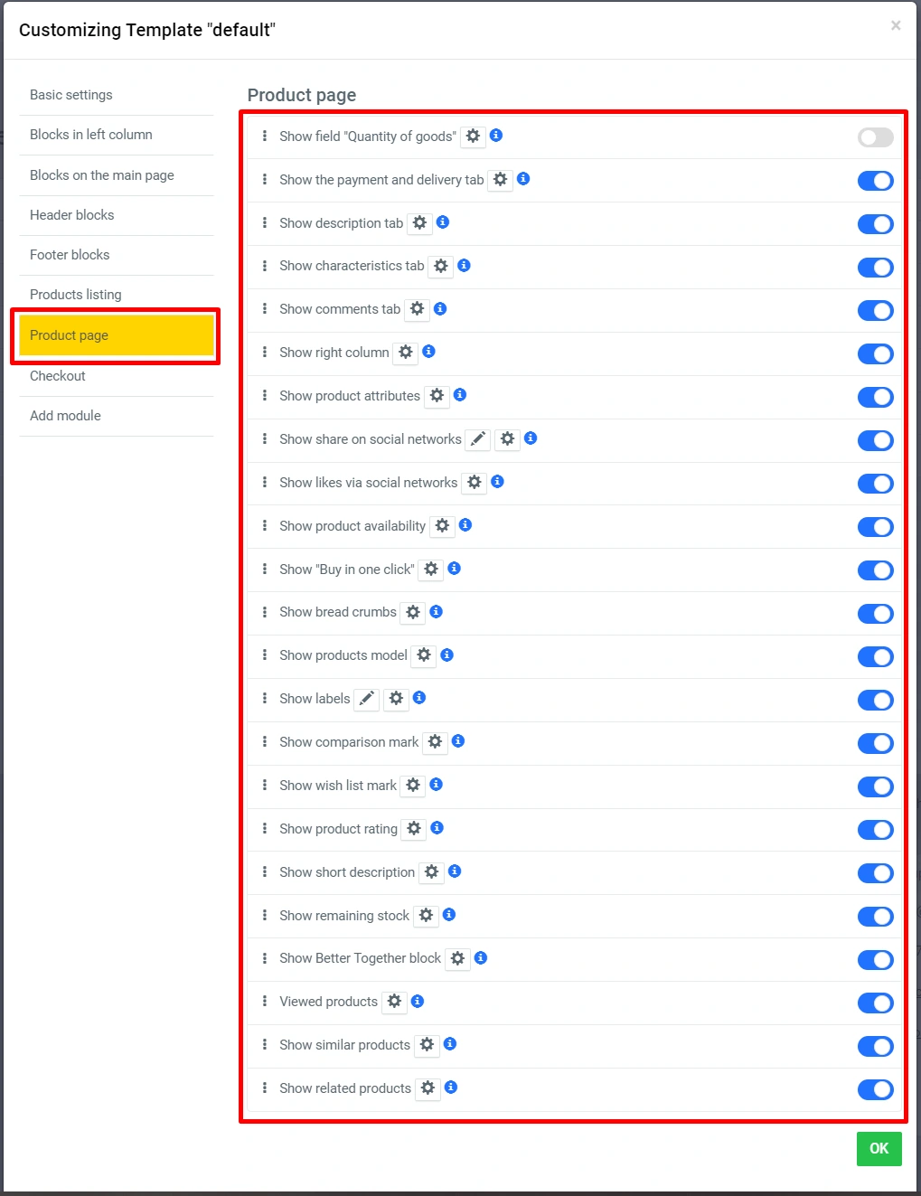This screenshot has height=1196, width=921.
Task: Toggle off Show related products
Action: (875, 1090)
